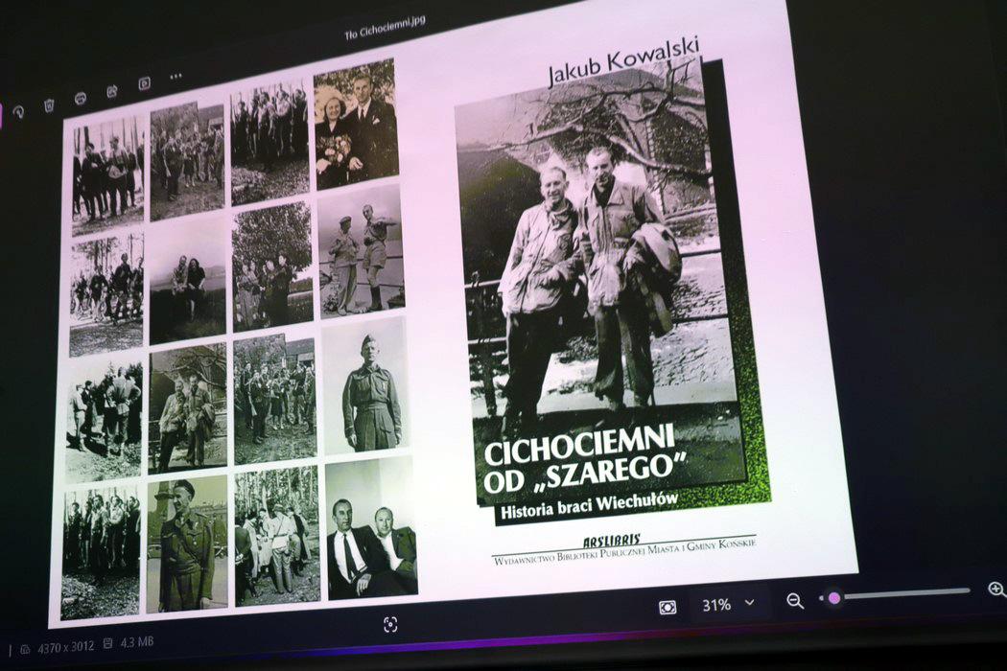Print the image via the printer icon
Image resolution: width=1007 pixels, height=671 pixels.
pyautogui.click(x=81, y=98)
